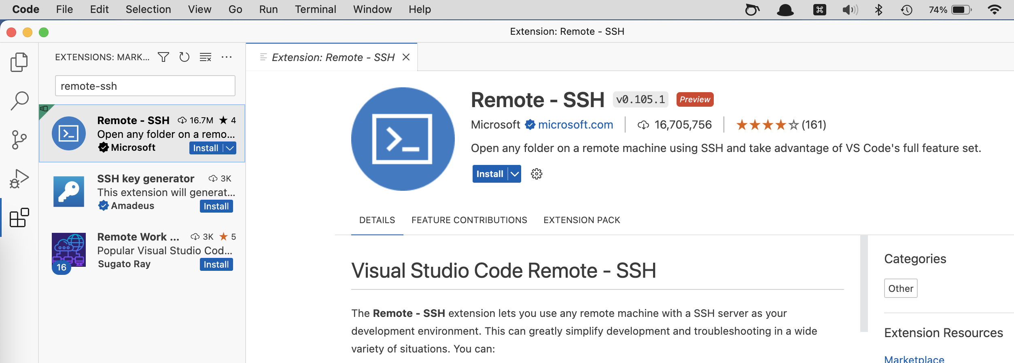The width and height of the screenshot is (1014, 363).
Task: Click the Sugato Ray publisher name
Action: pos(124,264)
